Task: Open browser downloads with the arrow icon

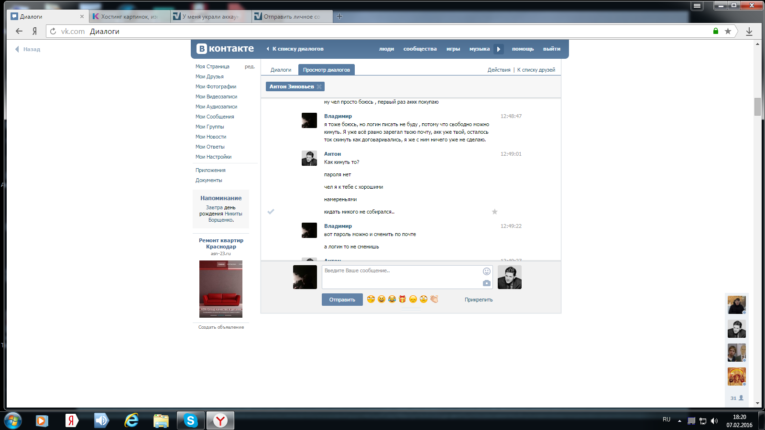Action: click(x=749, y=32)
